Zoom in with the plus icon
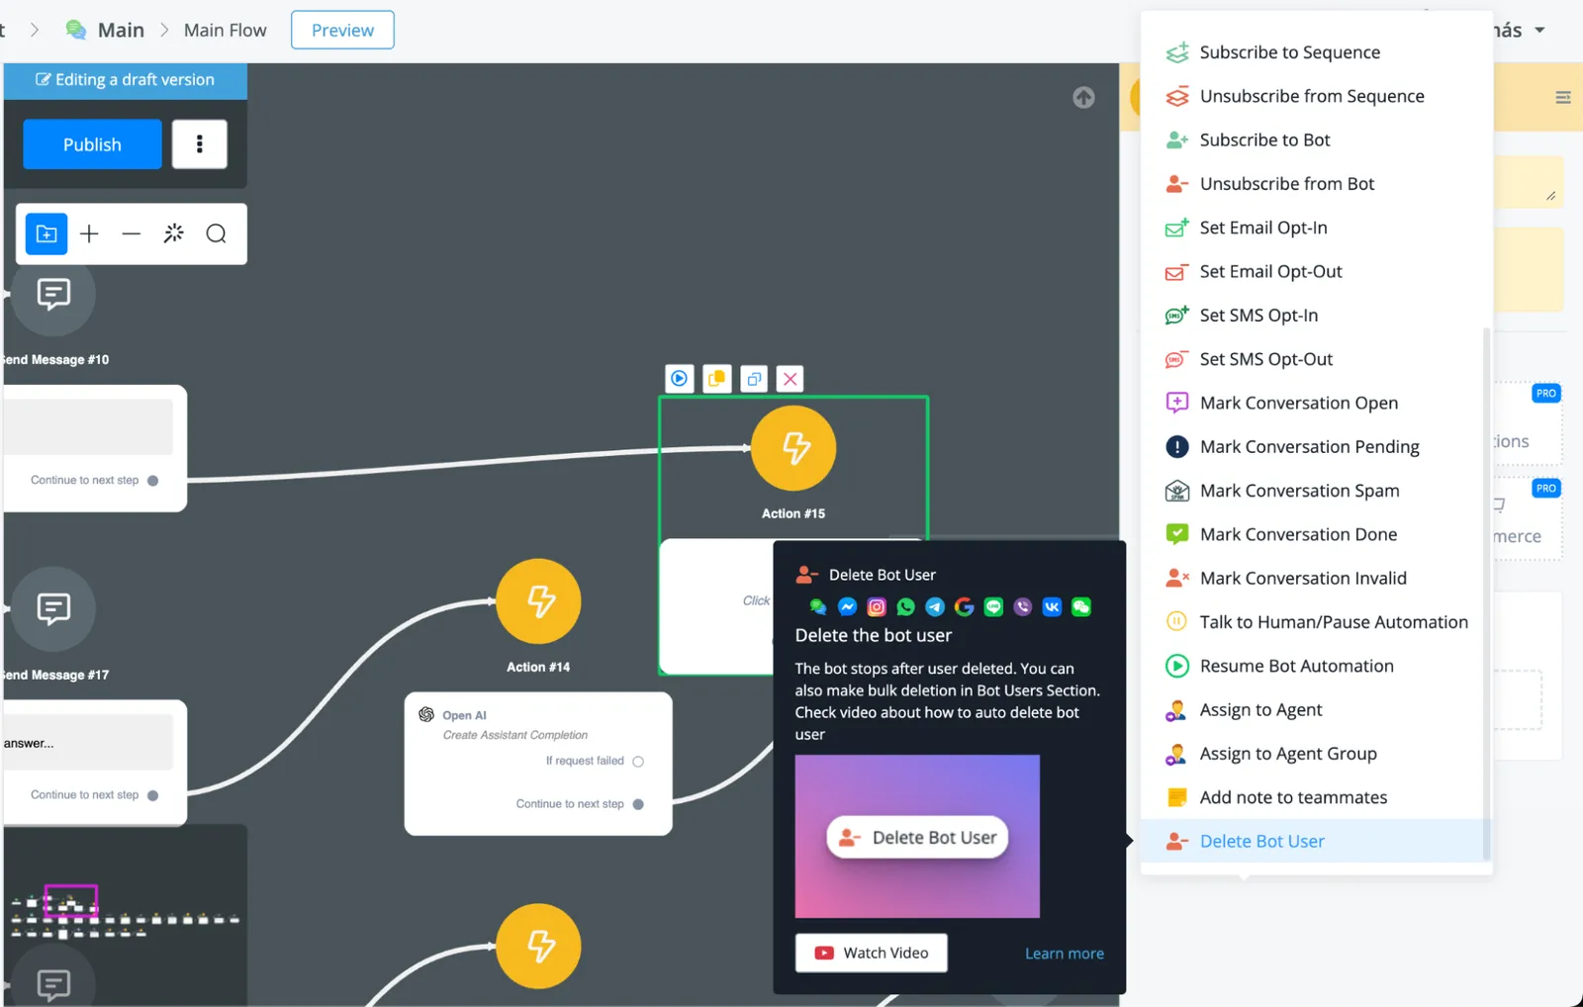The height and width of the screenshot is (1007, 1583). point(89,234)
